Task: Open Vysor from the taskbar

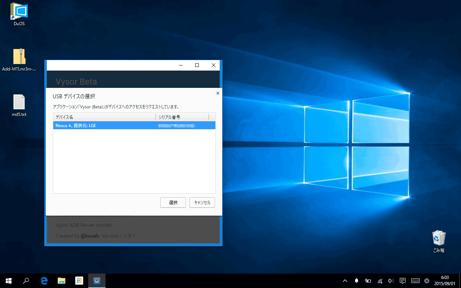Action: tap(97, 281)
